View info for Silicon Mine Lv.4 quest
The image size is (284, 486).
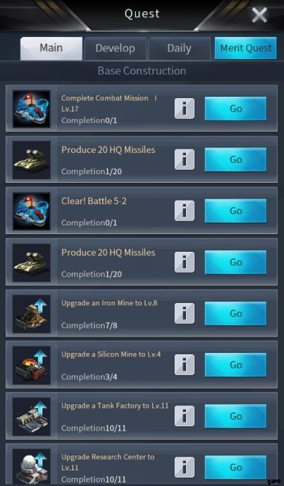pos(185,364)
